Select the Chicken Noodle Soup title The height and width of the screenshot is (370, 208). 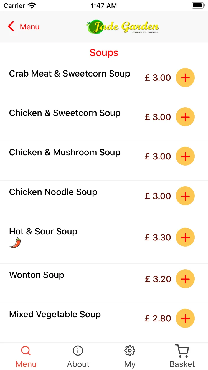coord(53,192)
